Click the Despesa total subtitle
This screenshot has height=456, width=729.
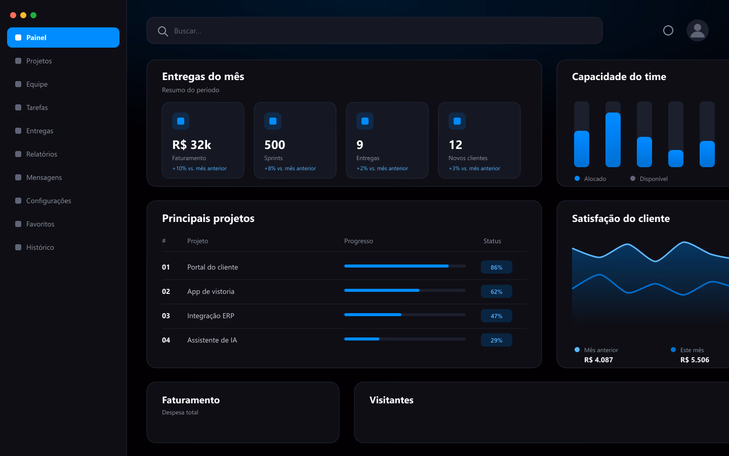[x=180, y=412]
